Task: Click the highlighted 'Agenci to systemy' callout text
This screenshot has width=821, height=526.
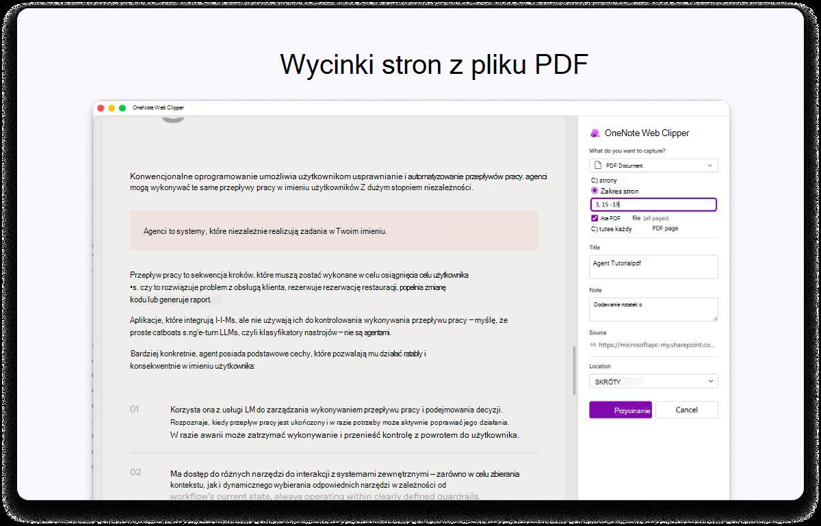Action: (x=265, y=231)
